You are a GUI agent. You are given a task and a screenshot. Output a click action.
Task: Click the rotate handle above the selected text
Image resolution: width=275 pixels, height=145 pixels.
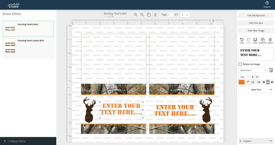click(x=121, y=100)
